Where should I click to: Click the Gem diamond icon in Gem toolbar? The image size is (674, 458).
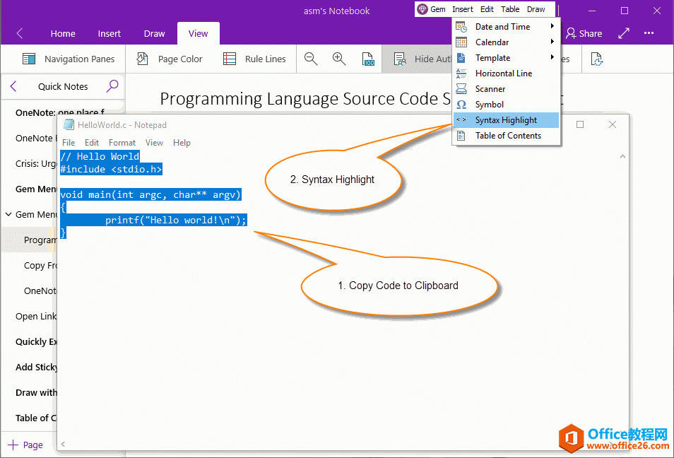[x=422, y=9]
